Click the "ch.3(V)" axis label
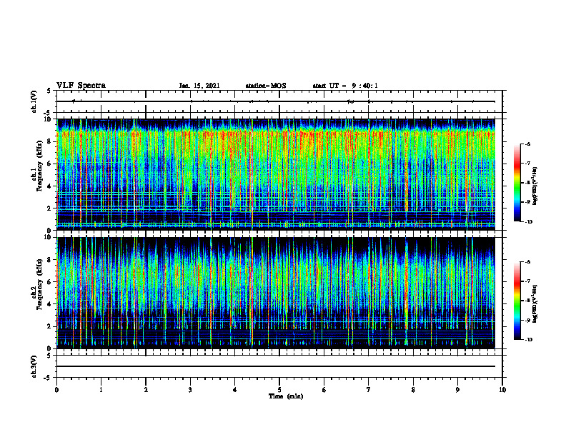The width and height of the screenshot is (566, 437). 34,366
